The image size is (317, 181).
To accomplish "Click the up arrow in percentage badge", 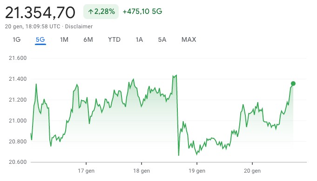I will 91,12.
